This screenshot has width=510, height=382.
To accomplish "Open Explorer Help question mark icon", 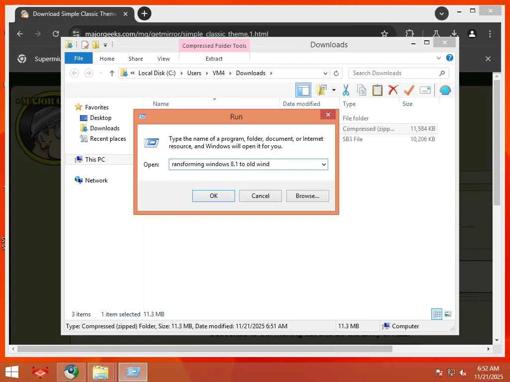I will [x=450, y=58].
